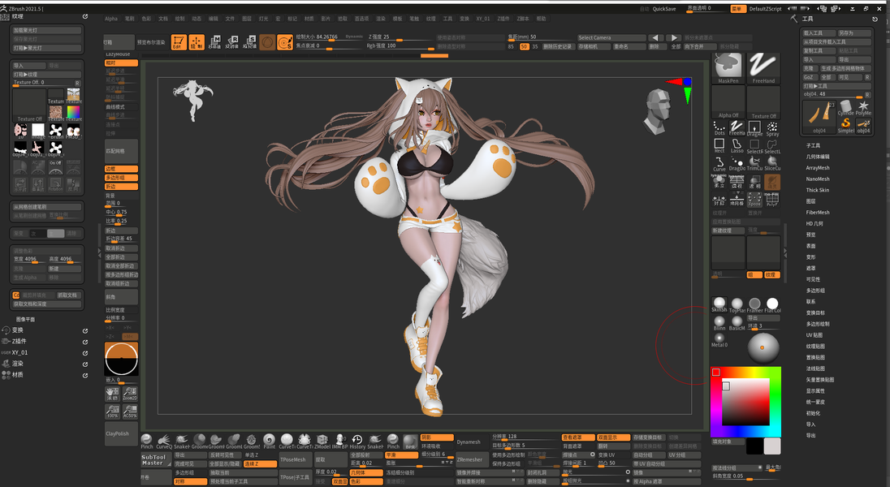
Task: Select the BasicMaterial sphere
Action: (737, 323)
